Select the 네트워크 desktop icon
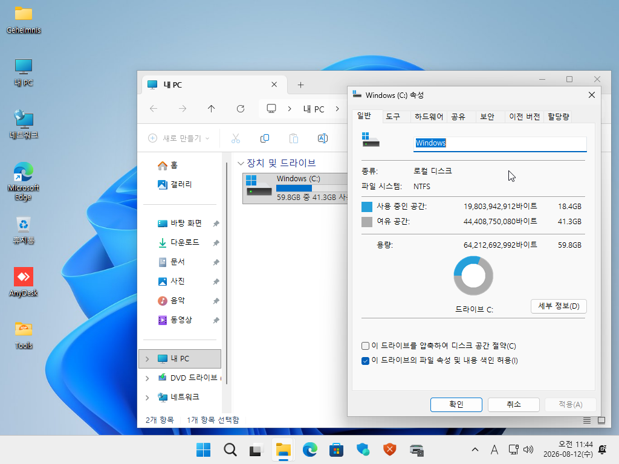This screenshot has height=464, width=619. 24,124
